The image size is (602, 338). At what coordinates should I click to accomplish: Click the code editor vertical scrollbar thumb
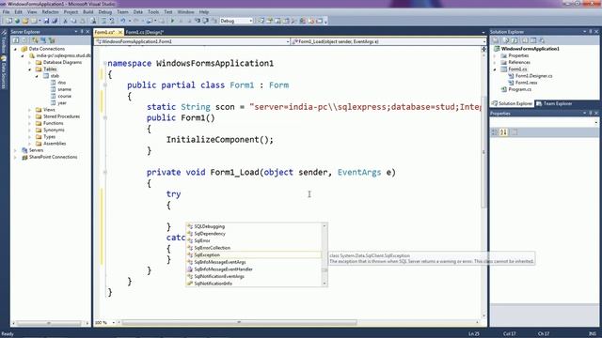tap(483, 152)
